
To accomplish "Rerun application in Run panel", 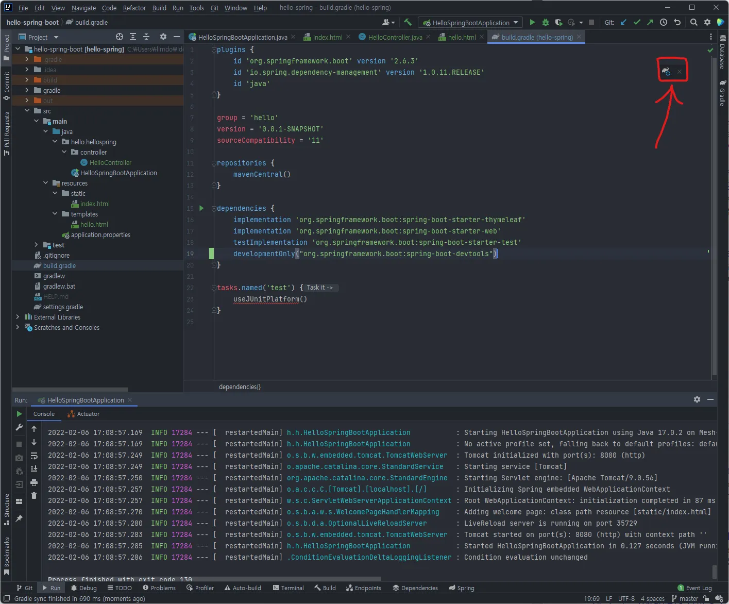I will click(19, 414).
